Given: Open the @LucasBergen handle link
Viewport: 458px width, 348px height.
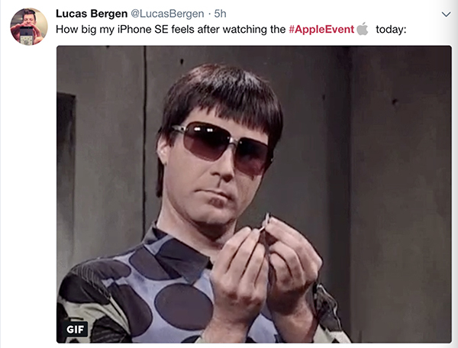Looking at the screenshot, I should click(x=167, y=14).
